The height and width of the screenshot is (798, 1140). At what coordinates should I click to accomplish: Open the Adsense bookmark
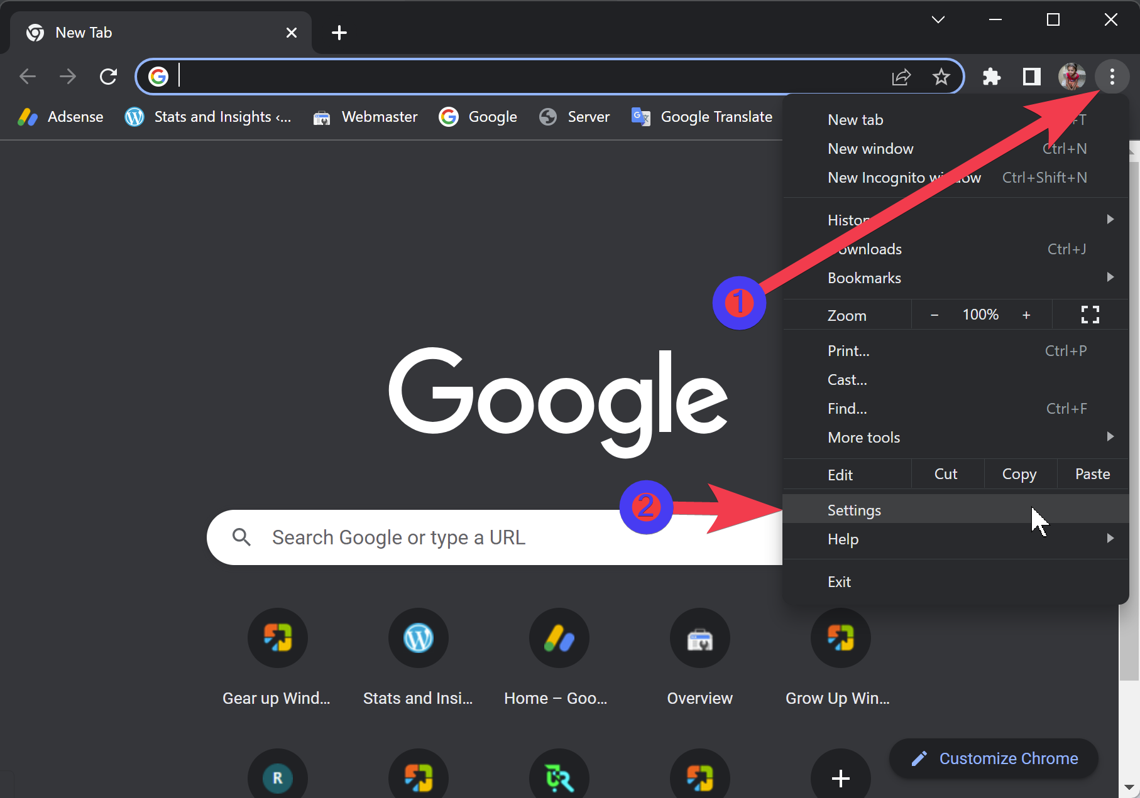[60, 117]
